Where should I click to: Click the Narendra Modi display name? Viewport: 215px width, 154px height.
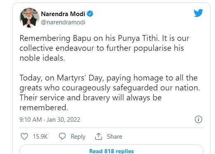[x=63, y=14]
